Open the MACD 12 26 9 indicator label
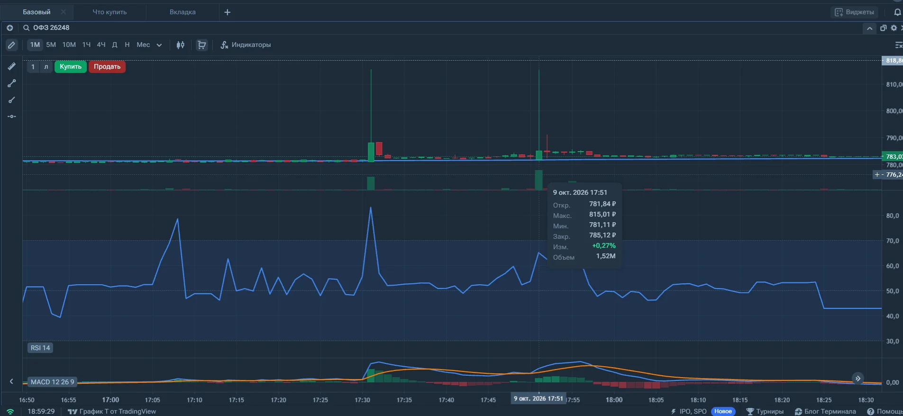This screenshot has width=903, height=416. tap(52, 382)
